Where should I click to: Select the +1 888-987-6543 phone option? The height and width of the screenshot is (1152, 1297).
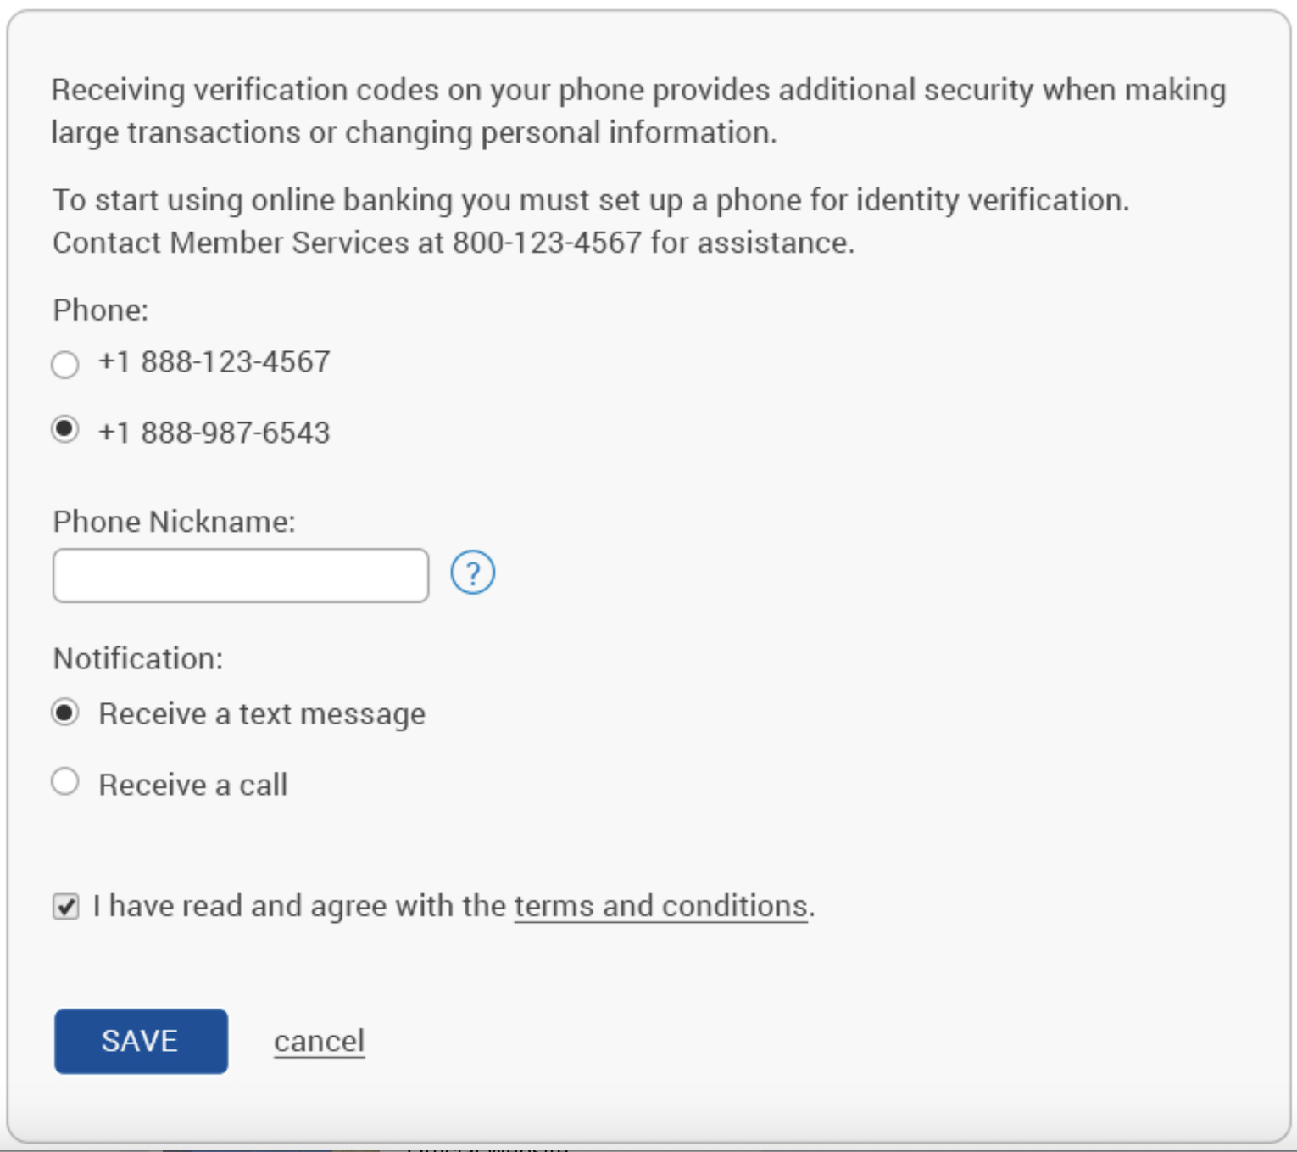(64, 430)
